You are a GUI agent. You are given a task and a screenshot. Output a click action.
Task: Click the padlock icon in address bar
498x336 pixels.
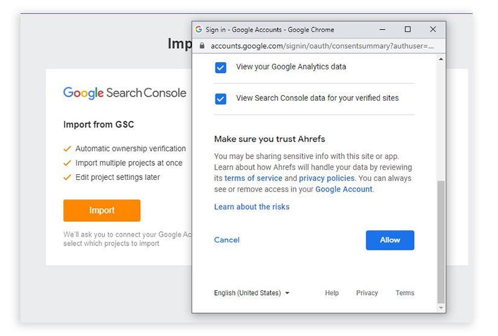202,46
